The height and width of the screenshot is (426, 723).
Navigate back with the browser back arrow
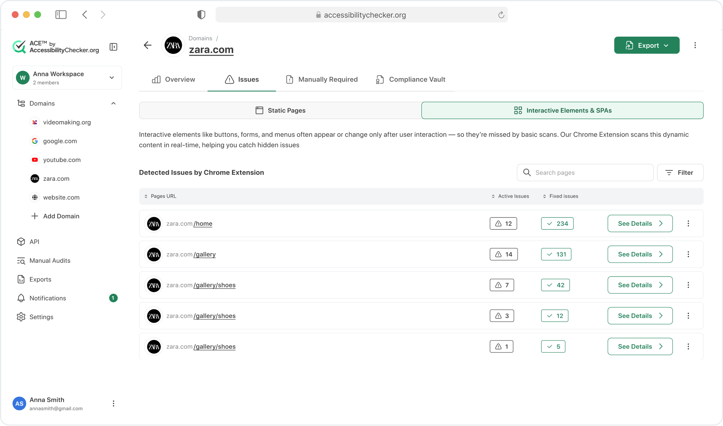[x=85, y=15]
